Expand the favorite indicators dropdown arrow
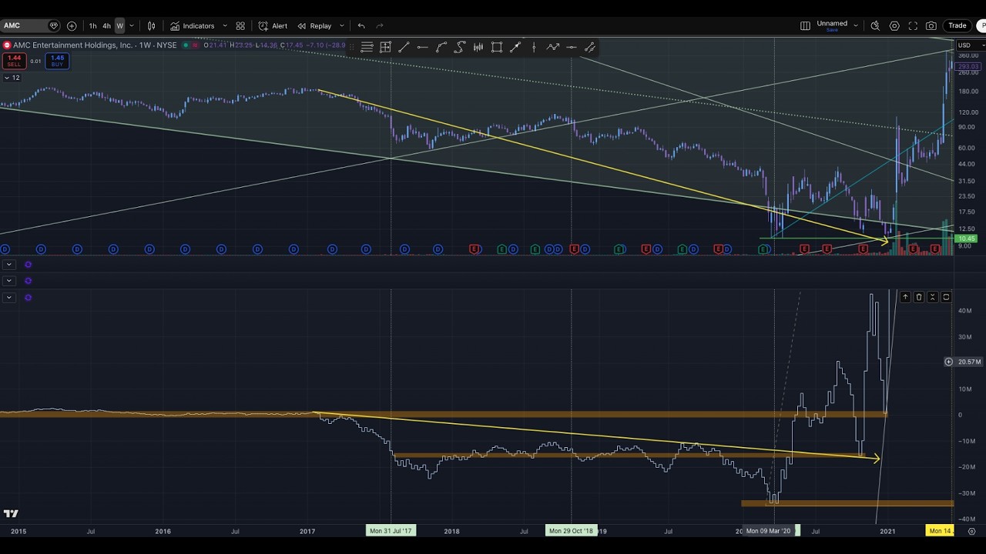This screenshot has width=986, height=554. [225, 25]
